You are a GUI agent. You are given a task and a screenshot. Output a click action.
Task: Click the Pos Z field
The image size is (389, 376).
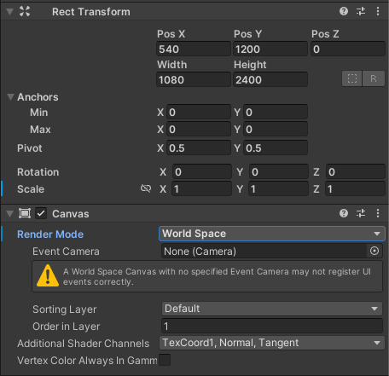(x=348, y=49)
